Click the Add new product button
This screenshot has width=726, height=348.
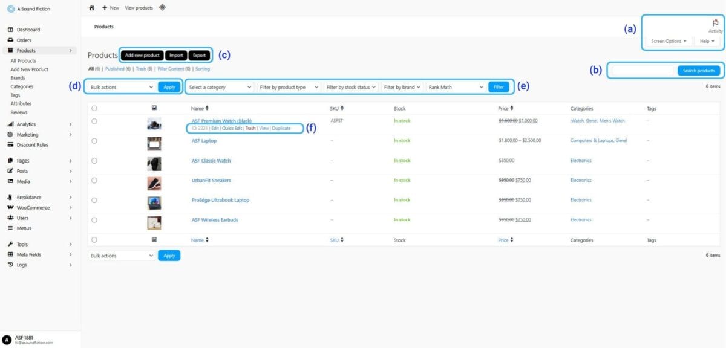pyautogui.click(x=142, y=55)
